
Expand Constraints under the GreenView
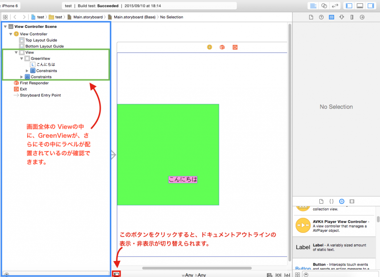coord(27,71)
